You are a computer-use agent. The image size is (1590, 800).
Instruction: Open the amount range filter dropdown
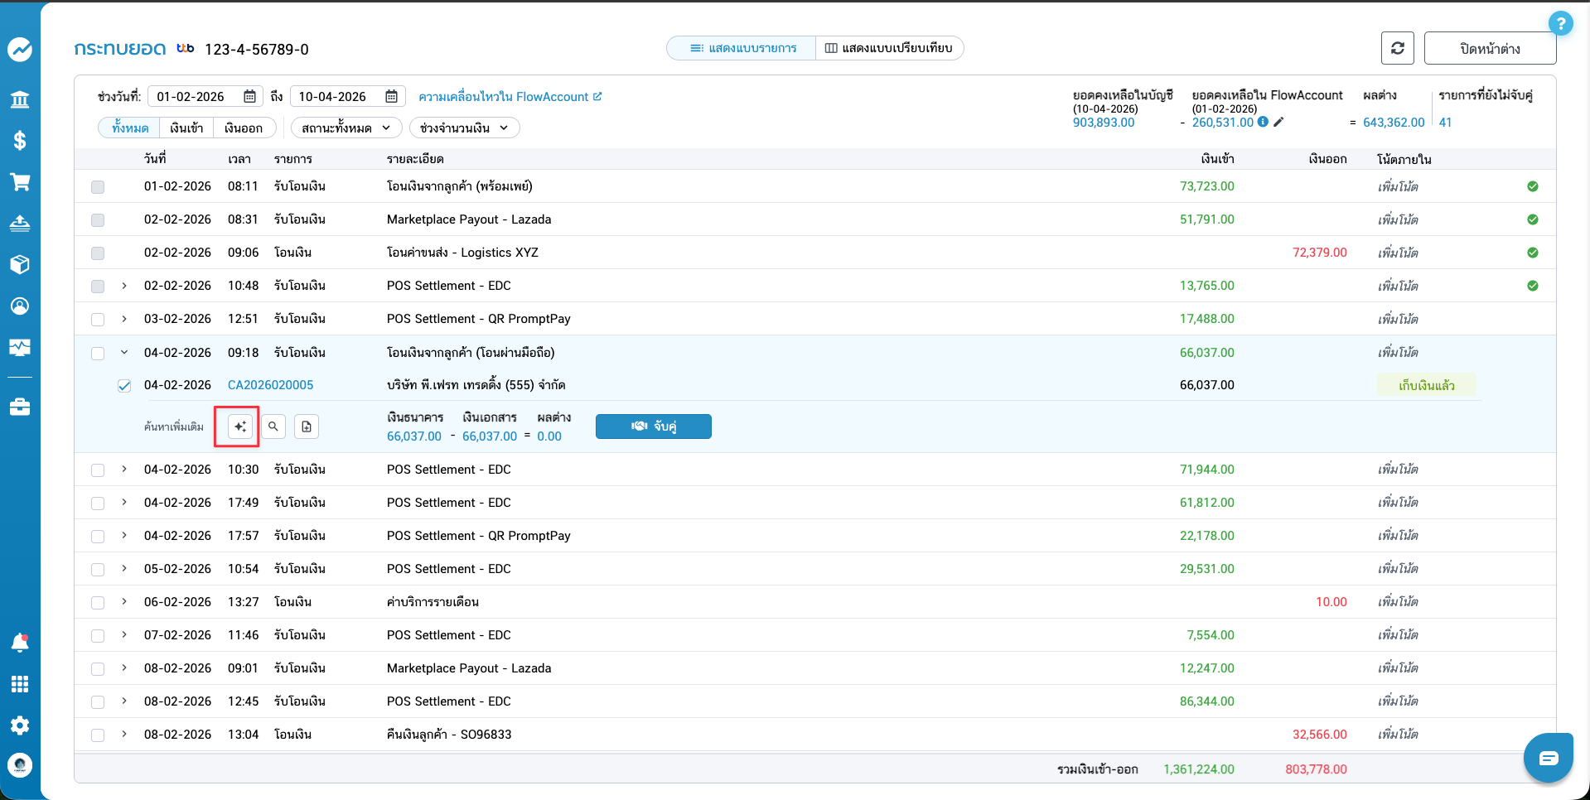coord(463,128)
